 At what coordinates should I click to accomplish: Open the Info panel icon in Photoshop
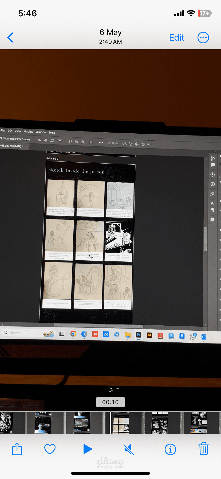click(x=212, y=184)
